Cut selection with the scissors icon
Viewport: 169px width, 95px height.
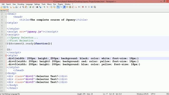tap(20, 7)
